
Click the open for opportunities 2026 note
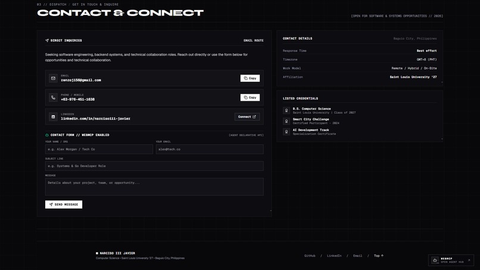pos(397,16)
